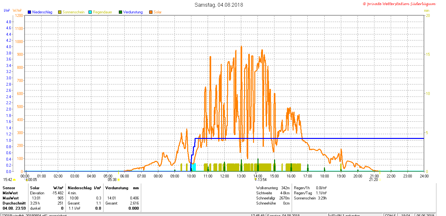Screen dimensions: 446x216
Task: Click the Sensor header in the data table
Action: [x=9, y=188]
